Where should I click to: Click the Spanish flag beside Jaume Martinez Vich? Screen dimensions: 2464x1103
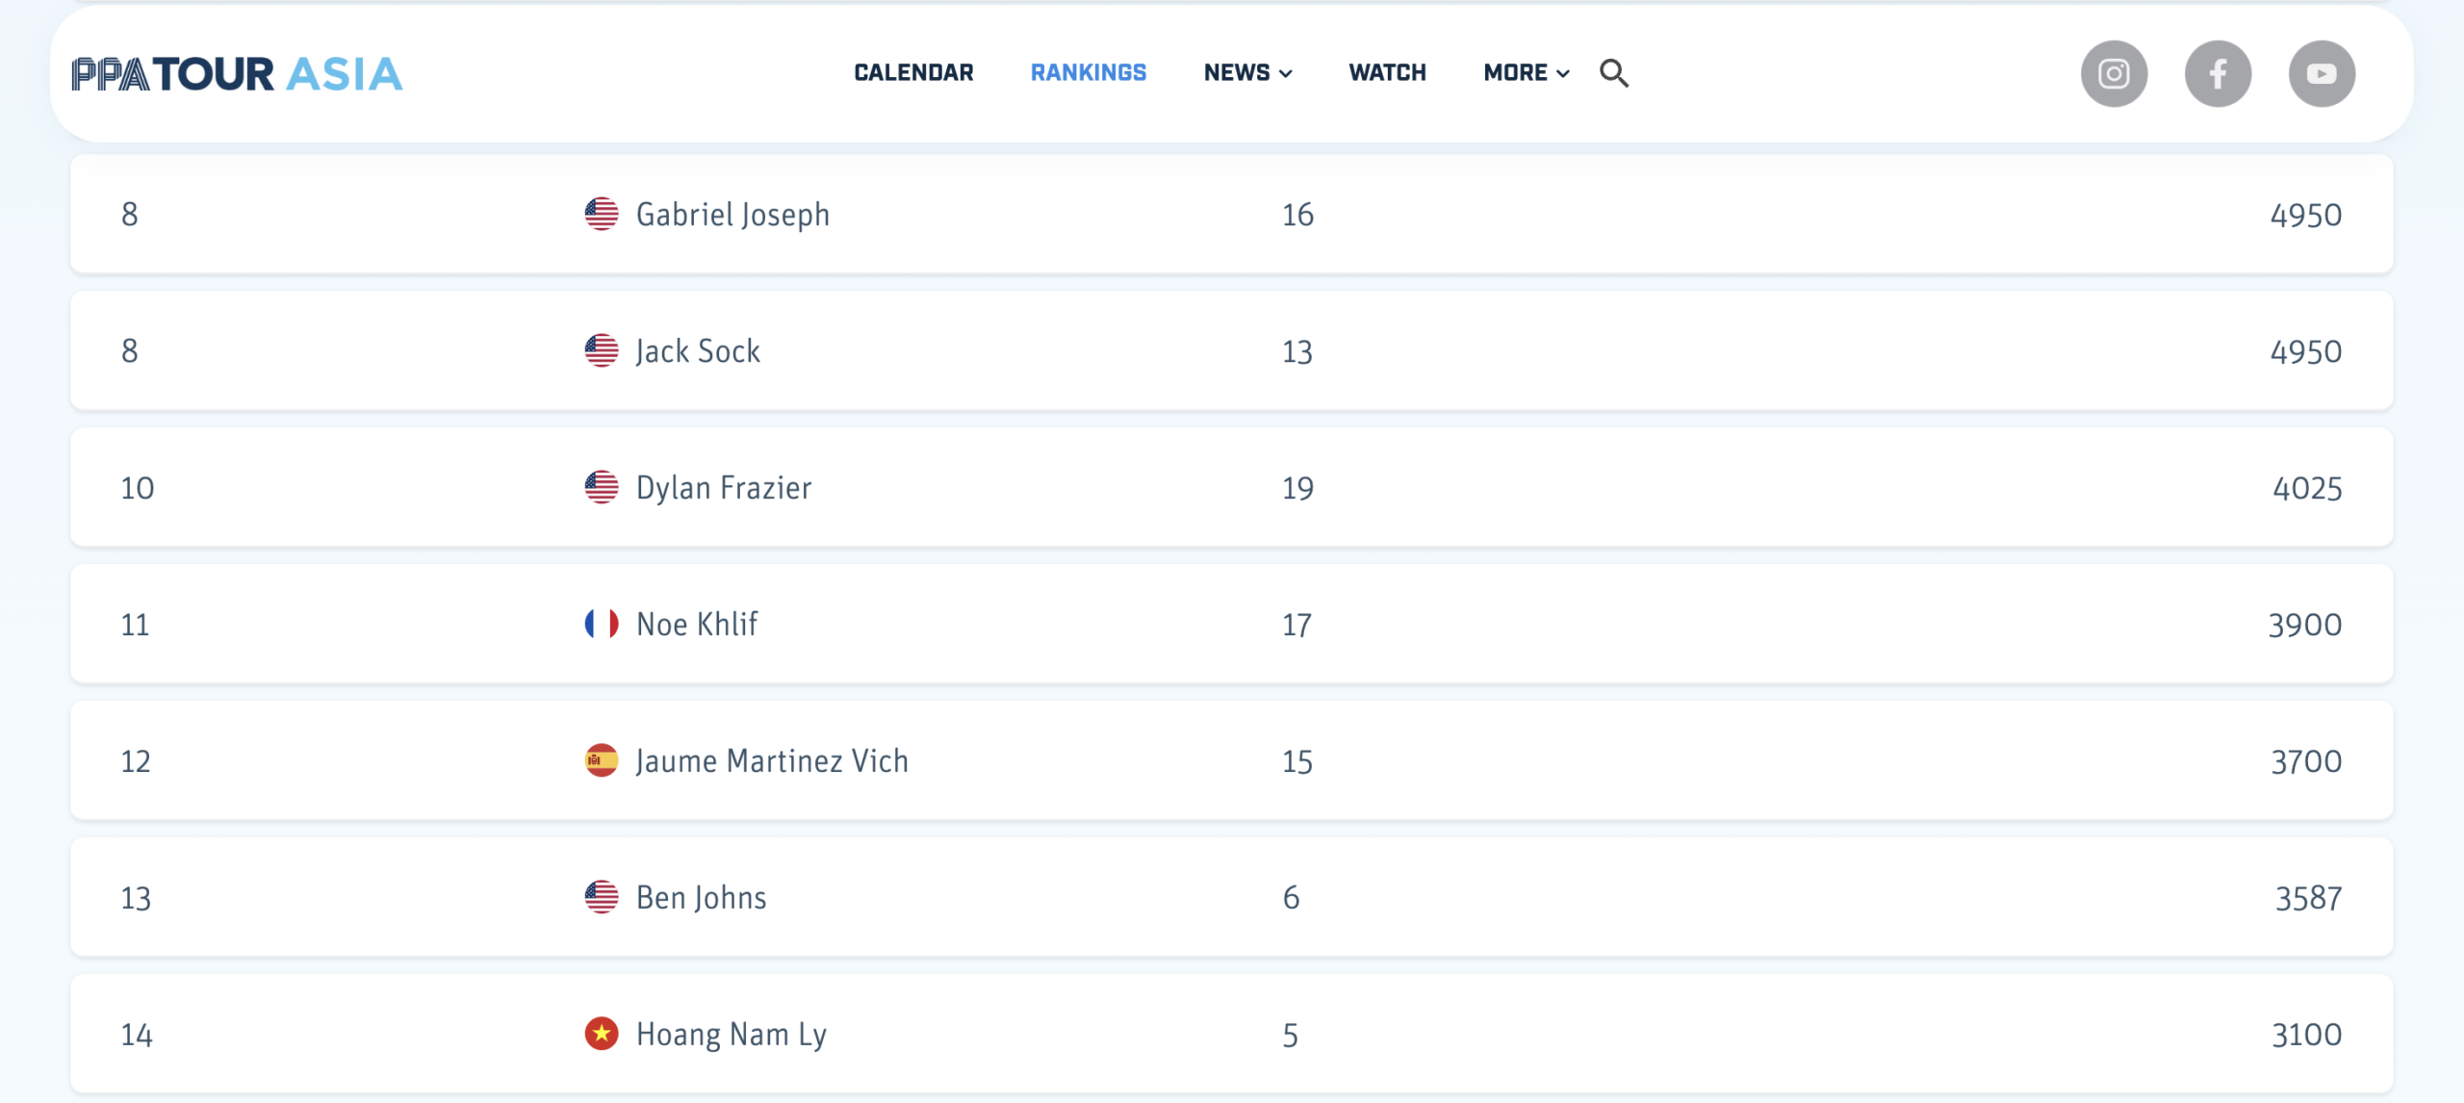click(602, 760)
